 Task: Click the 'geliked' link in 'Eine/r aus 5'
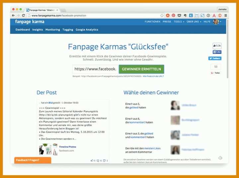(x=134, y=108)
